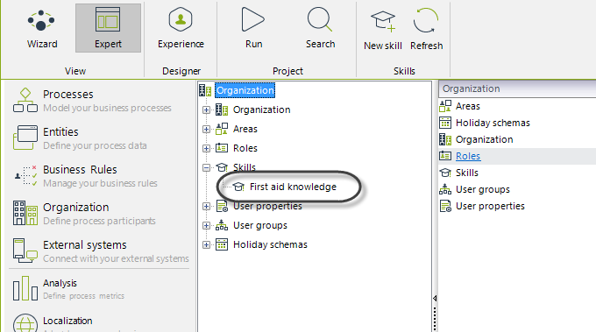
Task: Click First aid knowledge skill icon
Action: coord(238,187)
